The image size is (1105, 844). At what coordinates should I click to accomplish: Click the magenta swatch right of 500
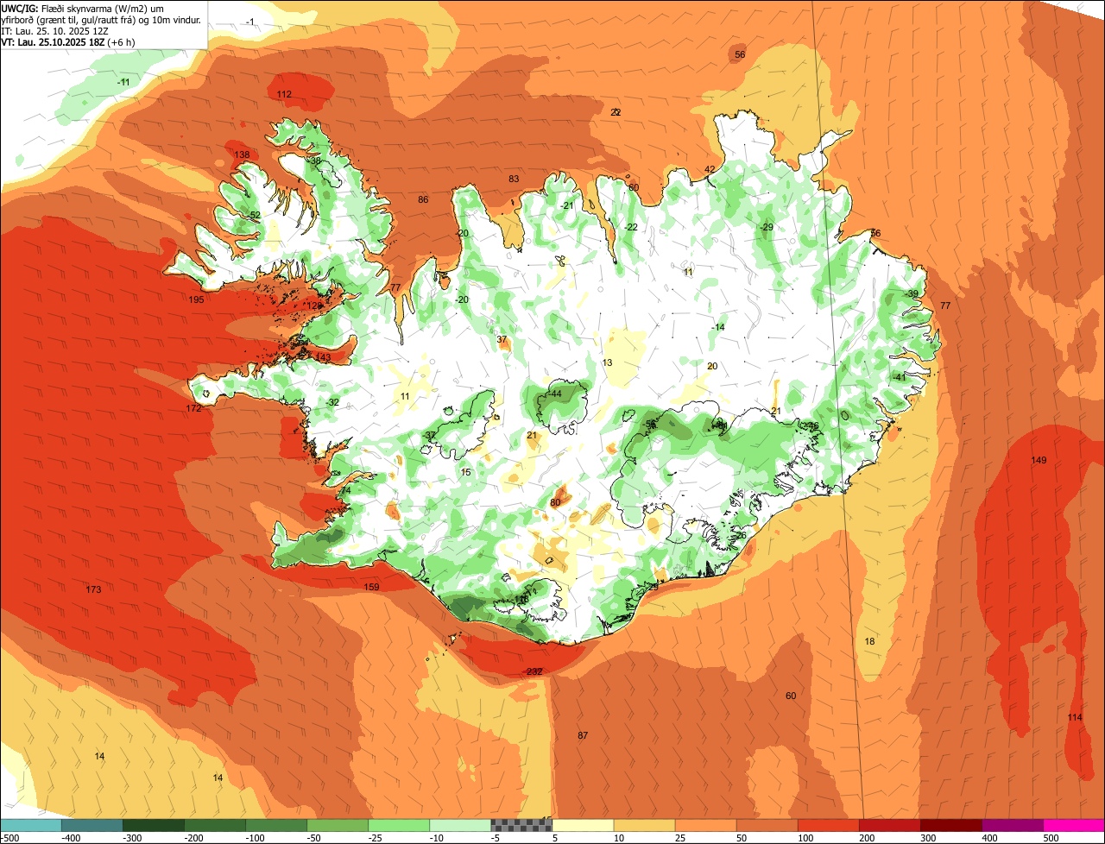1073,826
